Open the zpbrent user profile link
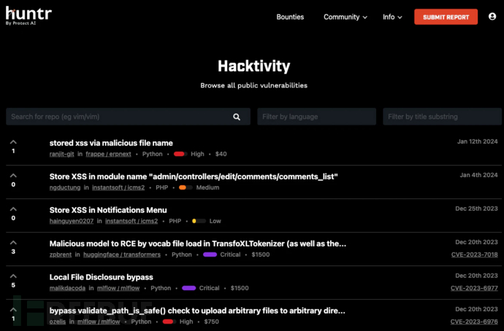 tap(61, 254)
